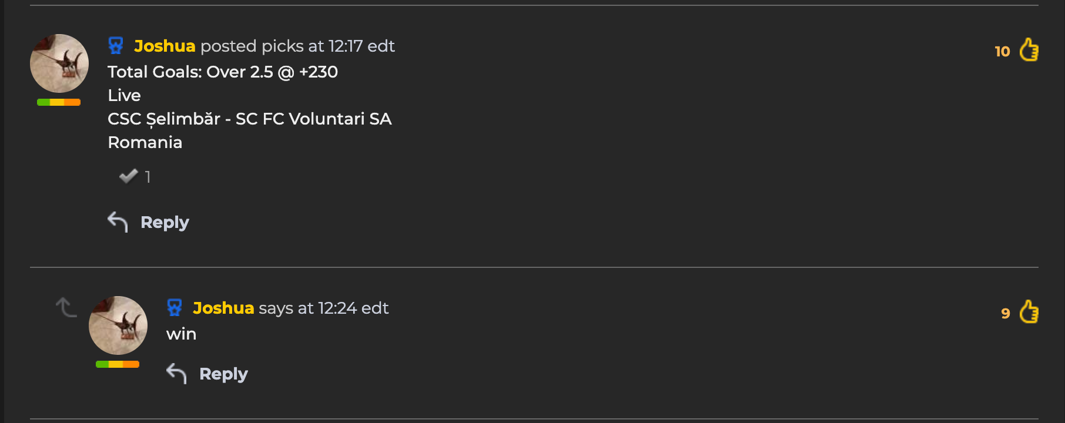
Task: Like Joshua's picks post with thumbs-up
Action: click(1029, 50)
